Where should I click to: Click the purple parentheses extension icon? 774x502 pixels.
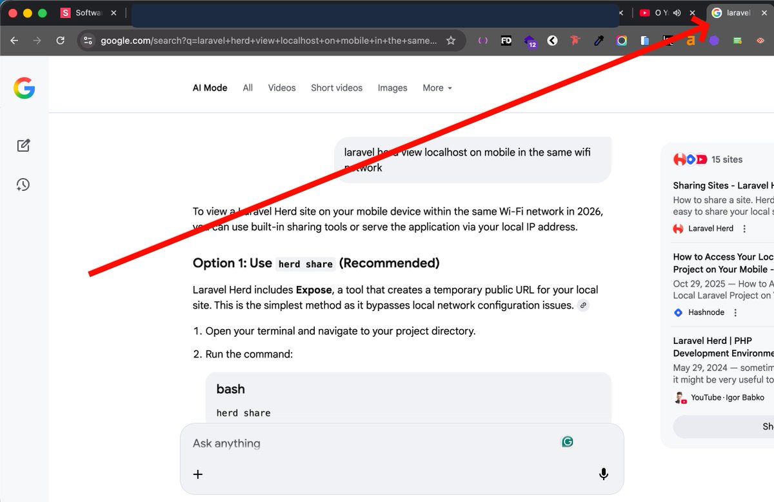(482, 40)
